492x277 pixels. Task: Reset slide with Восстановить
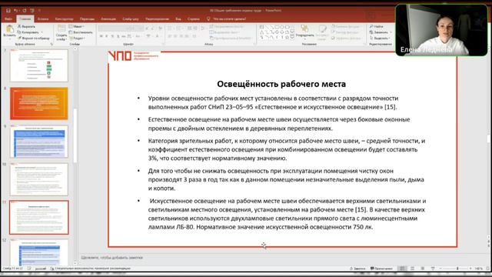81,32
